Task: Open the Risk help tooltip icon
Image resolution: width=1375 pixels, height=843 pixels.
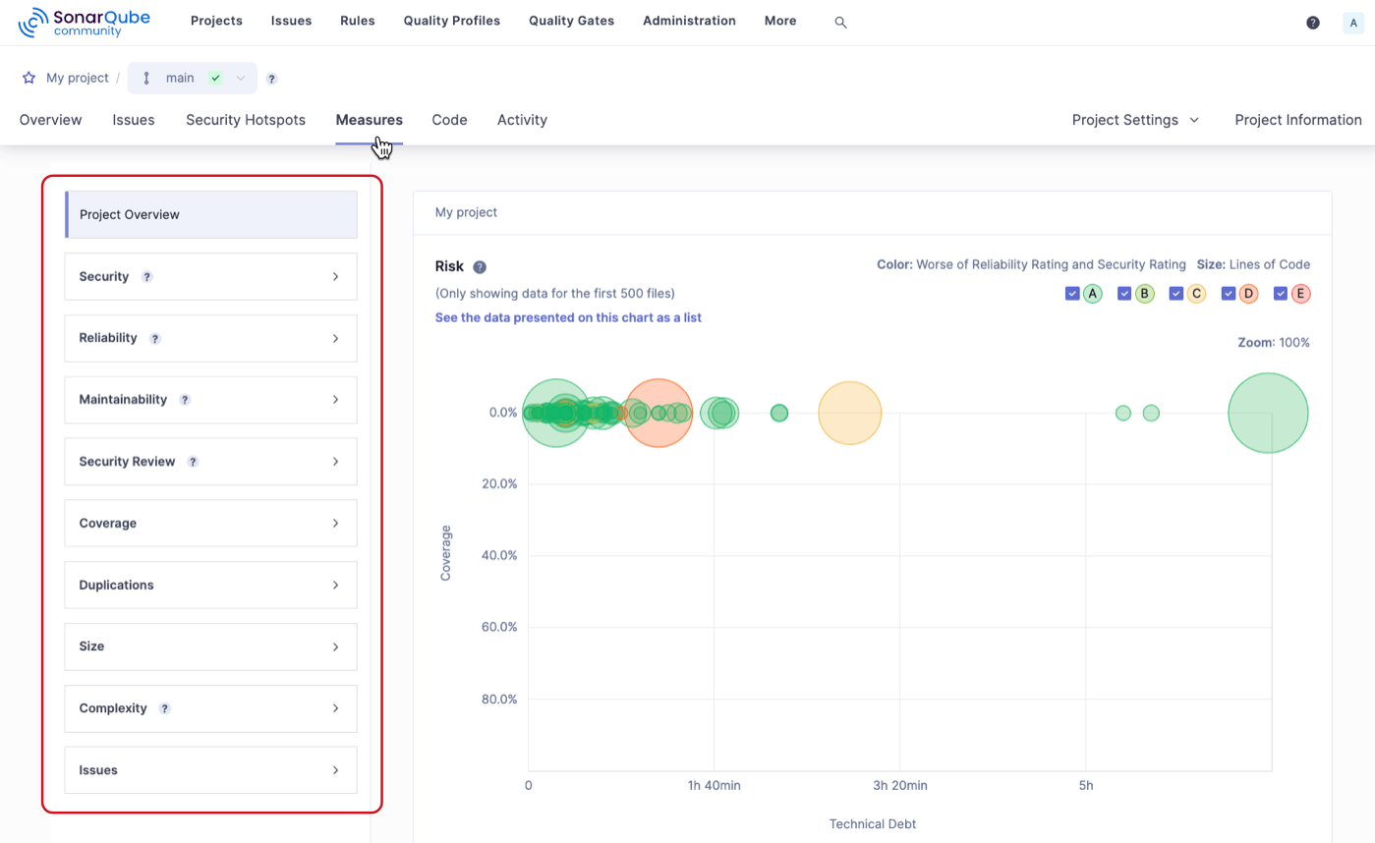Action: click(x=480, y=266)
